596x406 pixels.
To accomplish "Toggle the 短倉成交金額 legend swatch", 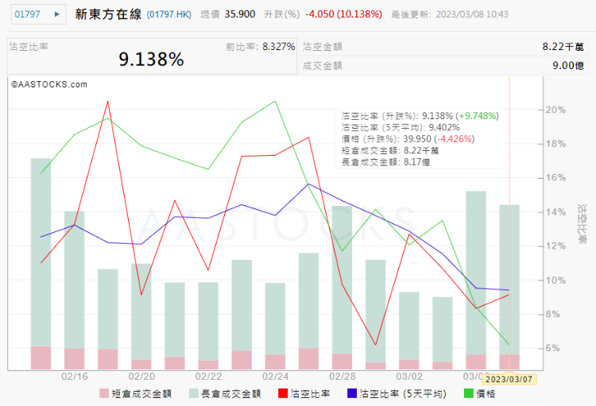I will (x=104, y=393).
